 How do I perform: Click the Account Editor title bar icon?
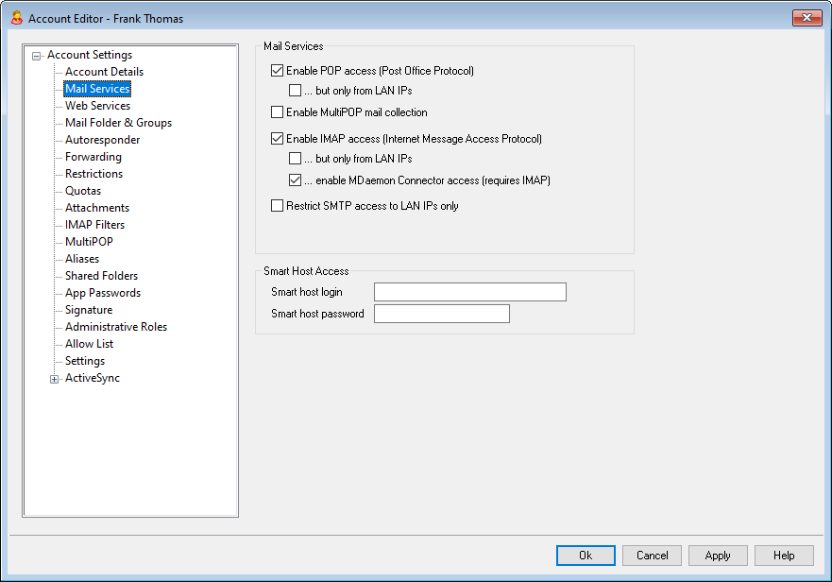(16, 18)
